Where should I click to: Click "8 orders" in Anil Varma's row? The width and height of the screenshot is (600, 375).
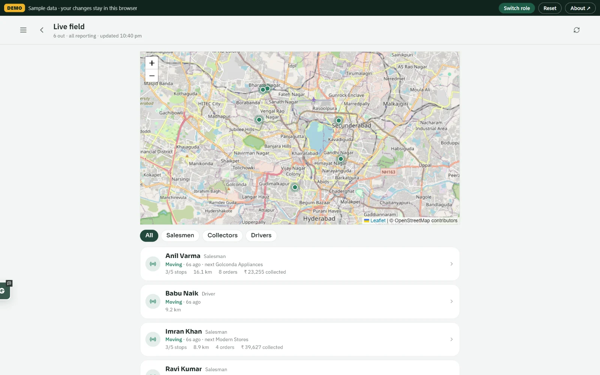(228, 272)
